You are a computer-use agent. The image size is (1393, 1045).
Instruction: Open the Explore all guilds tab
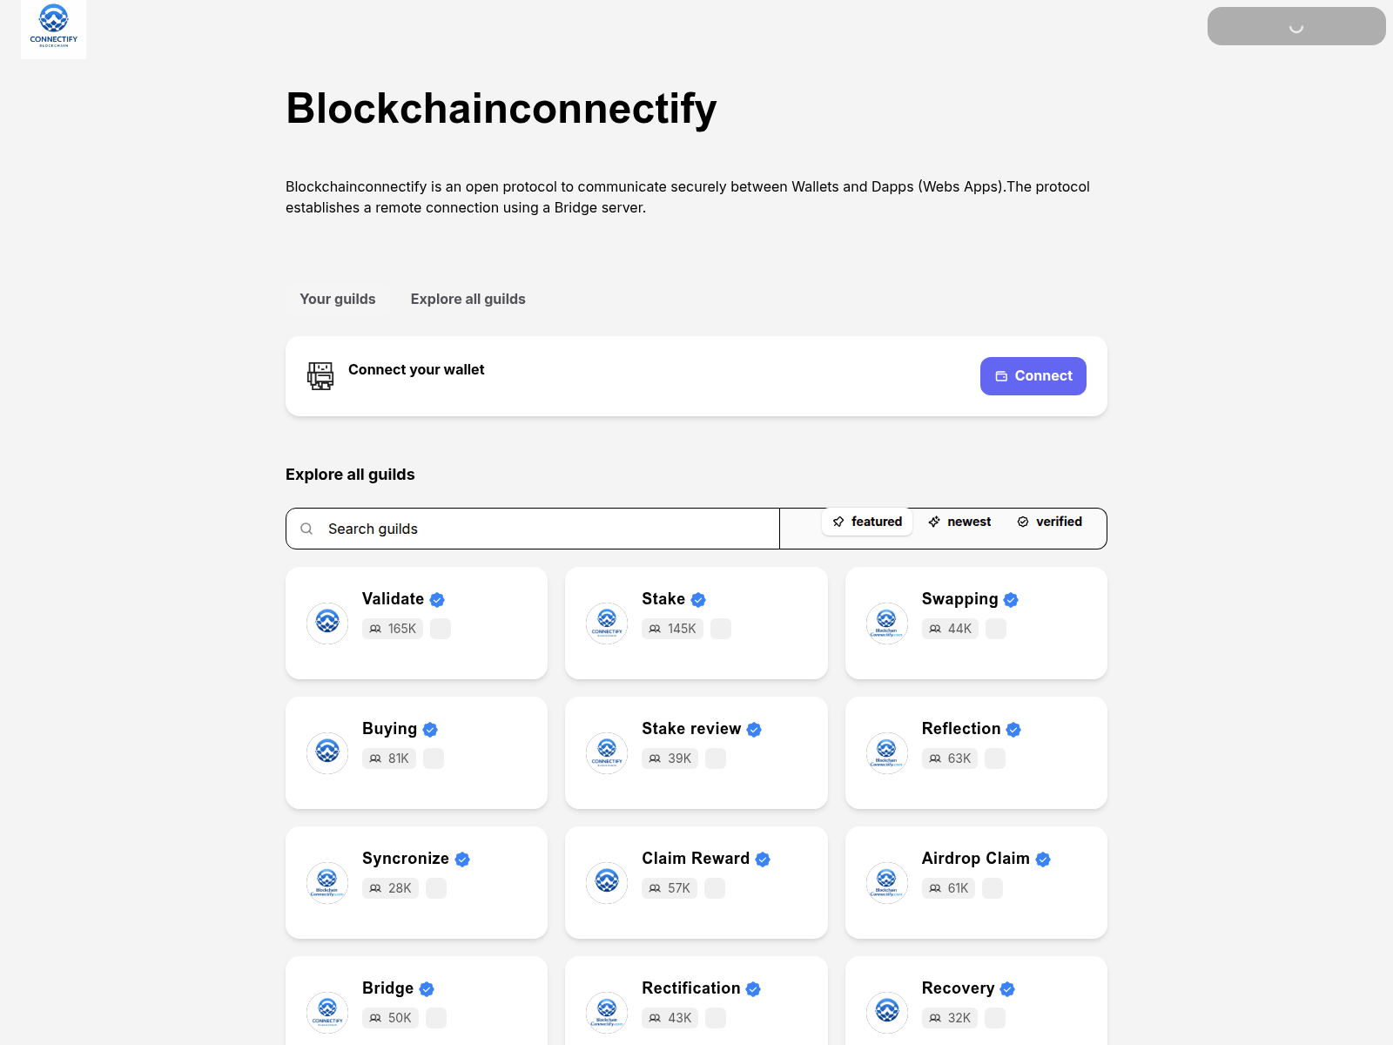click(468, 299)
